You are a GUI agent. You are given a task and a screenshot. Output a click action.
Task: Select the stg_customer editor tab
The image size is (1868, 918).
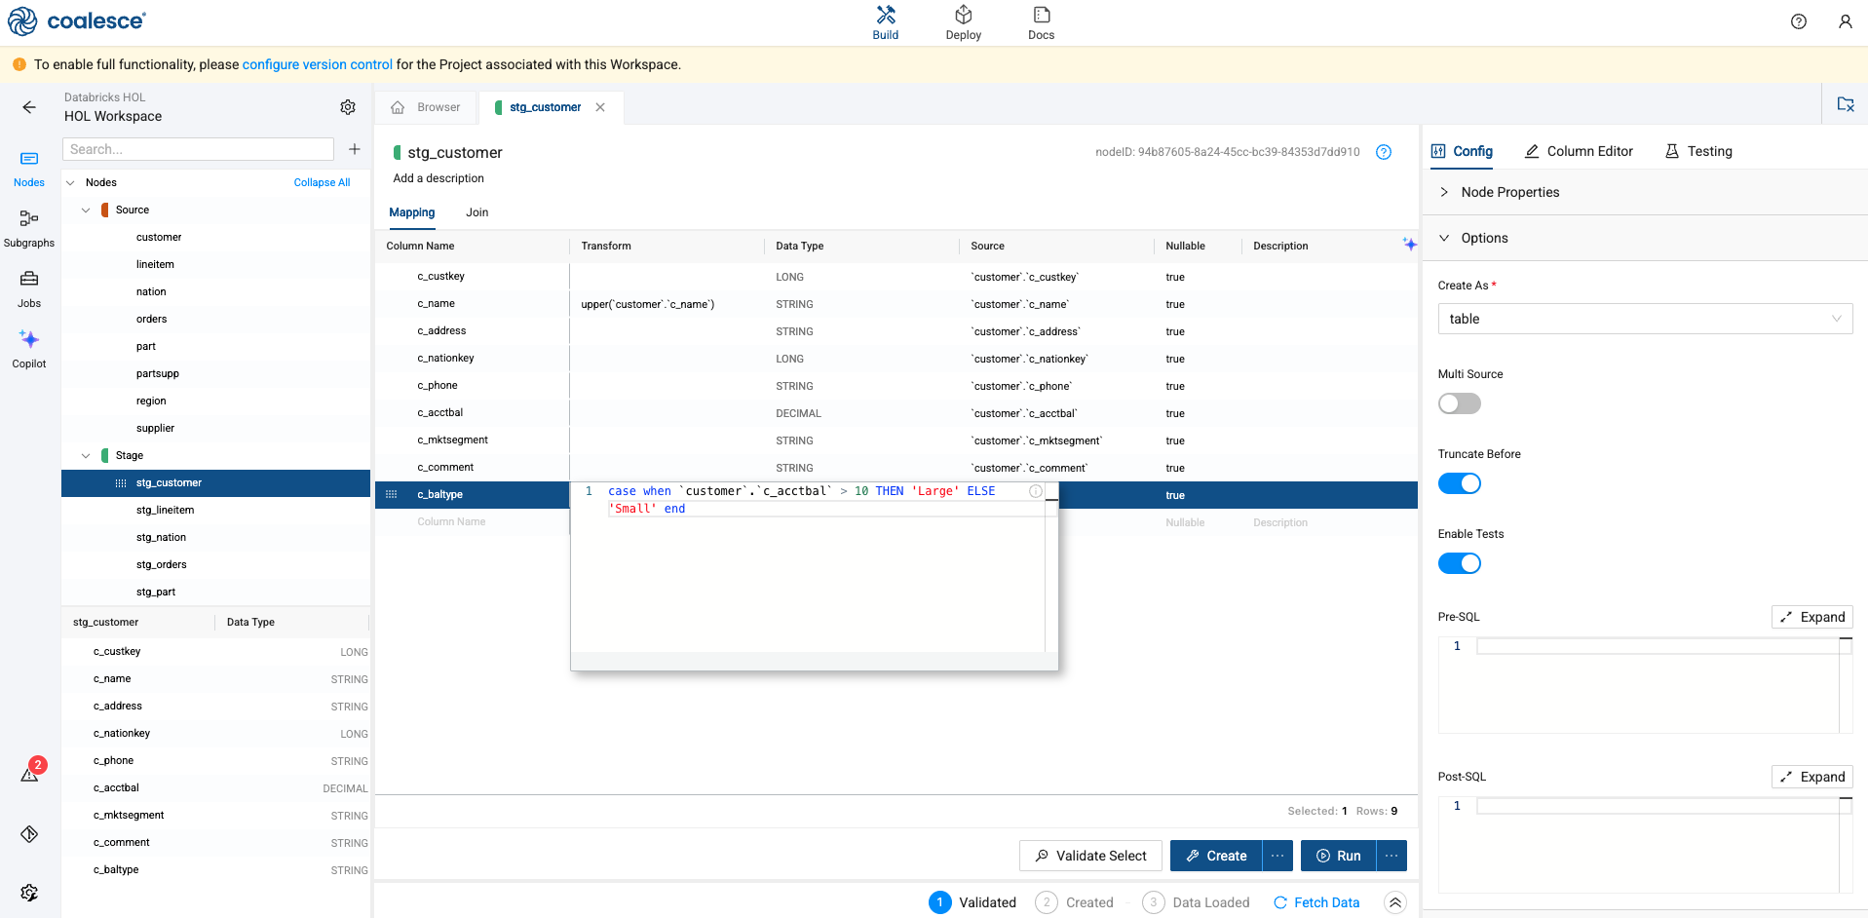545,107
